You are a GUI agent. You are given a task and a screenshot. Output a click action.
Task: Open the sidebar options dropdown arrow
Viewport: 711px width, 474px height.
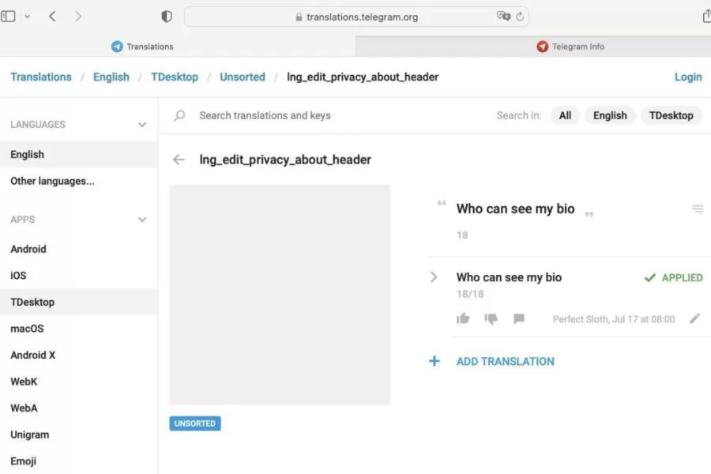tap(27, 17)
